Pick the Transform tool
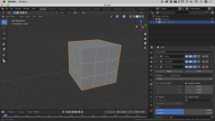Screen dimensions: 215x121 coord(4,49)
